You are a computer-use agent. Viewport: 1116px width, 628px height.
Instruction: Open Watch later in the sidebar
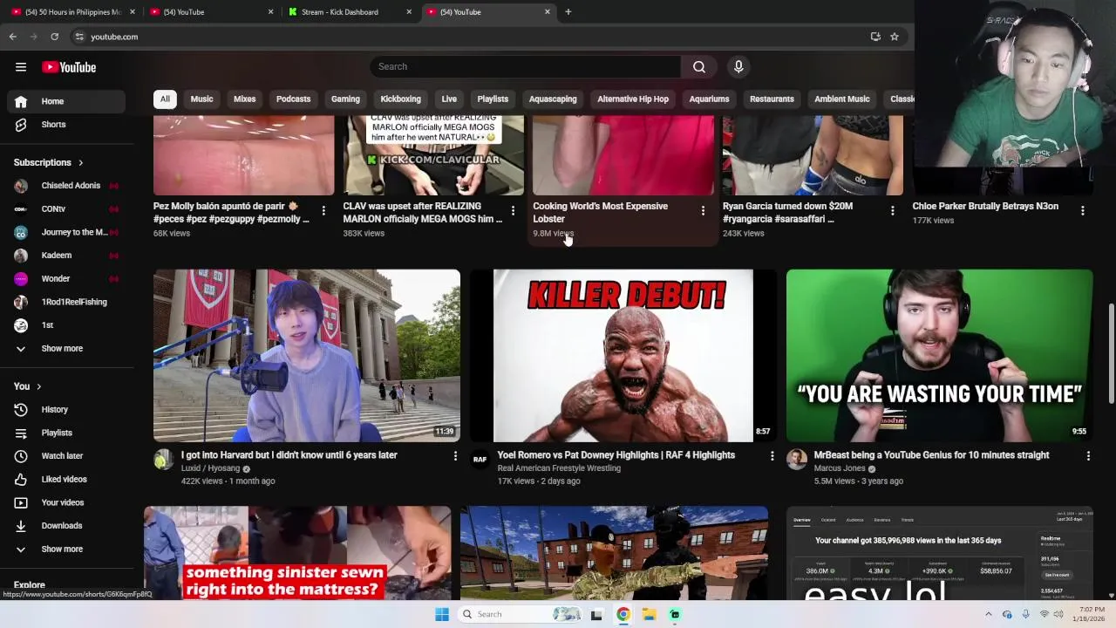pos(66,456)
